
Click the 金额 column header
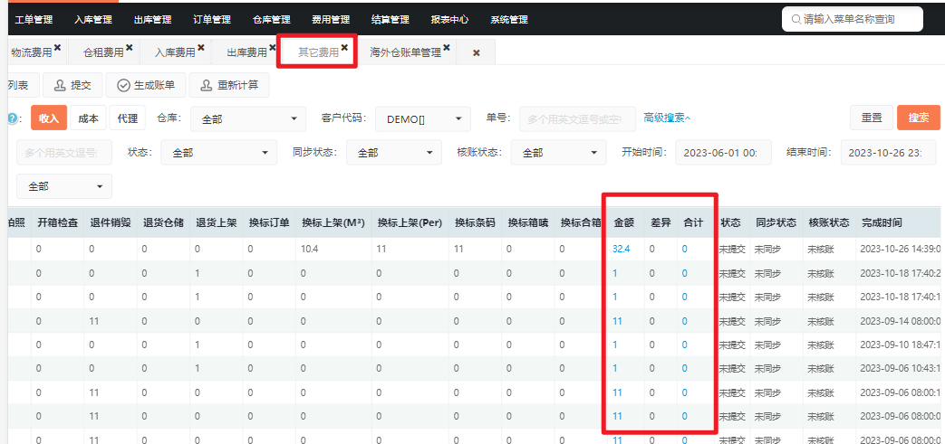click(x=623, y=222)
